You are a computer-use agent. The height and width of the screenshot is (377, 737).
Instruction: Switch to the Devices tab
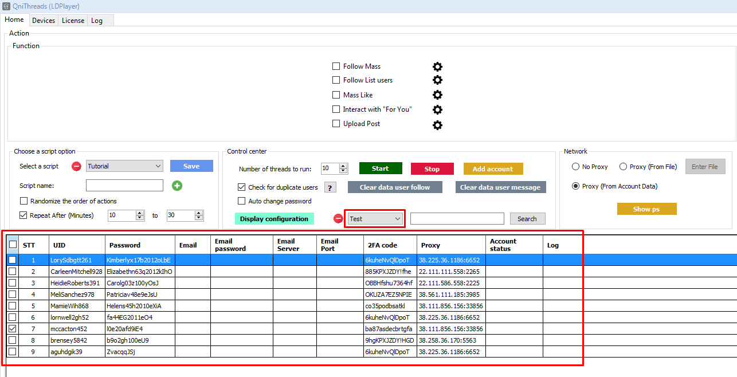tap(44, 21)
